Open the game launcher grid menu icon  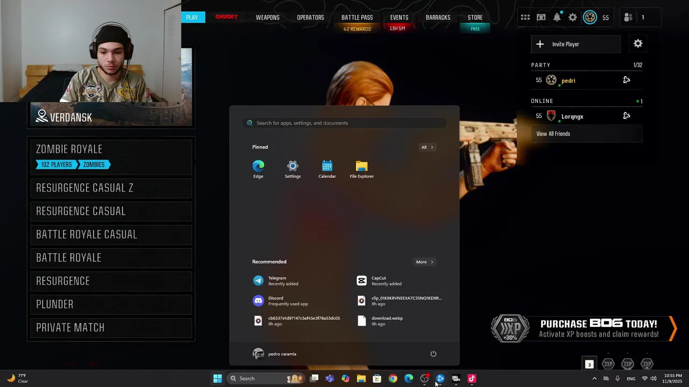pos(525,18)
